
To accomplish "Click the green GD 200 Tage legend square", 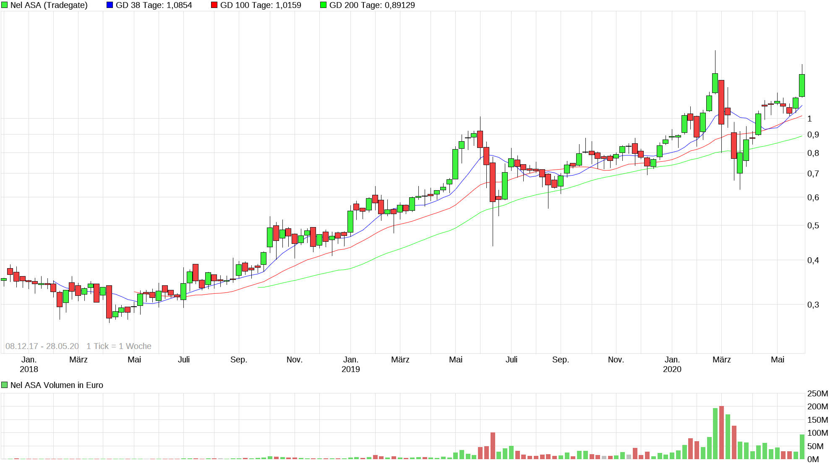I will (323, 5).
